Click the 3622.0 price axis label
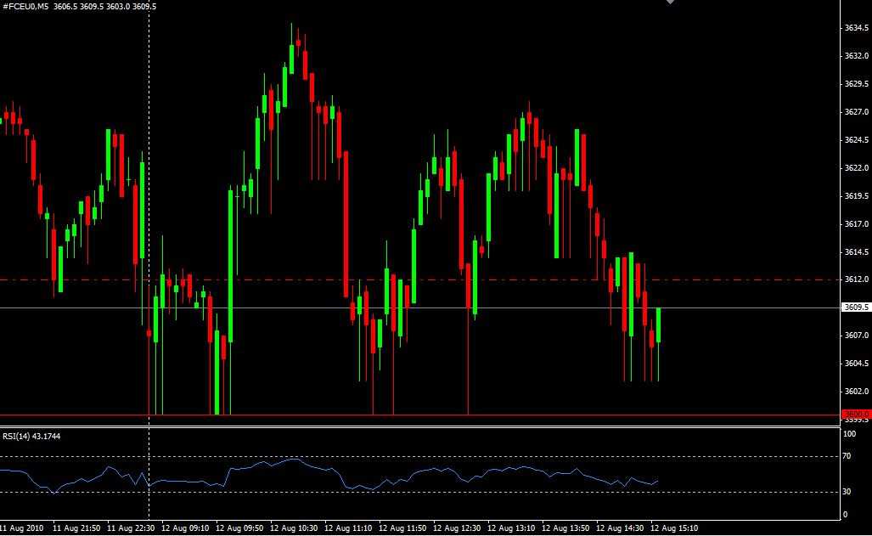The height and width of the screenshot is (536, 872). coord(857,167)
